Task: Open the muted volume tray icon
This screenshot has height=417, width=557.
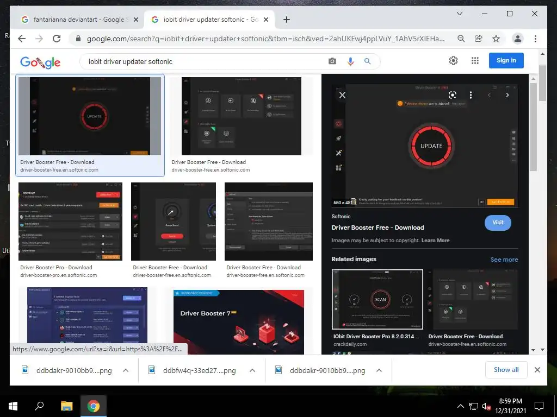Action: pyautogui.click(x=486, y=406)
